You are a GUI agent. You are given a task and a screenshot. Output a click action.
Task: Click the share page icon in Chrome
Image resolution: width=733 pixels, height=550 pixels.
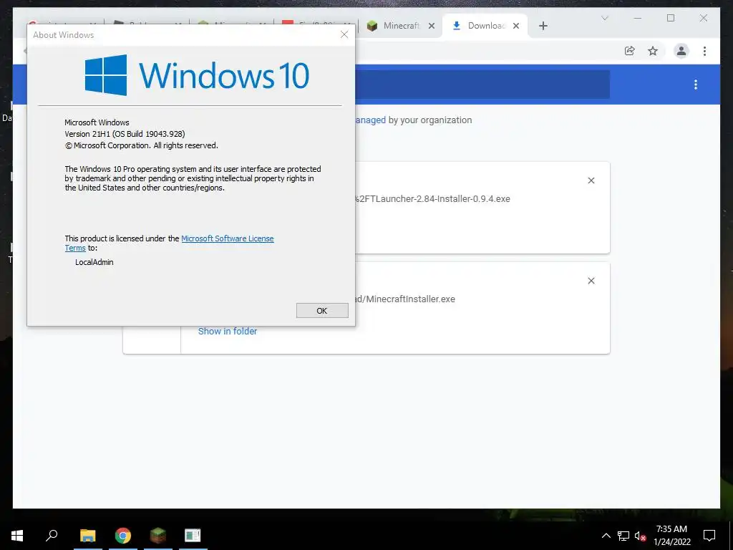tap(630, 51)
